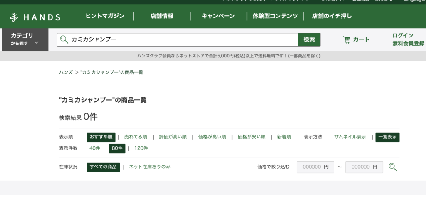Open 店舗のイチ押し menu
426x197 pixels.
332,16
